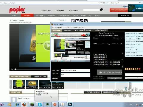Click the big play button on video
Screen dimensions: 143x107
pyautogui.click(x=47, y=46)
